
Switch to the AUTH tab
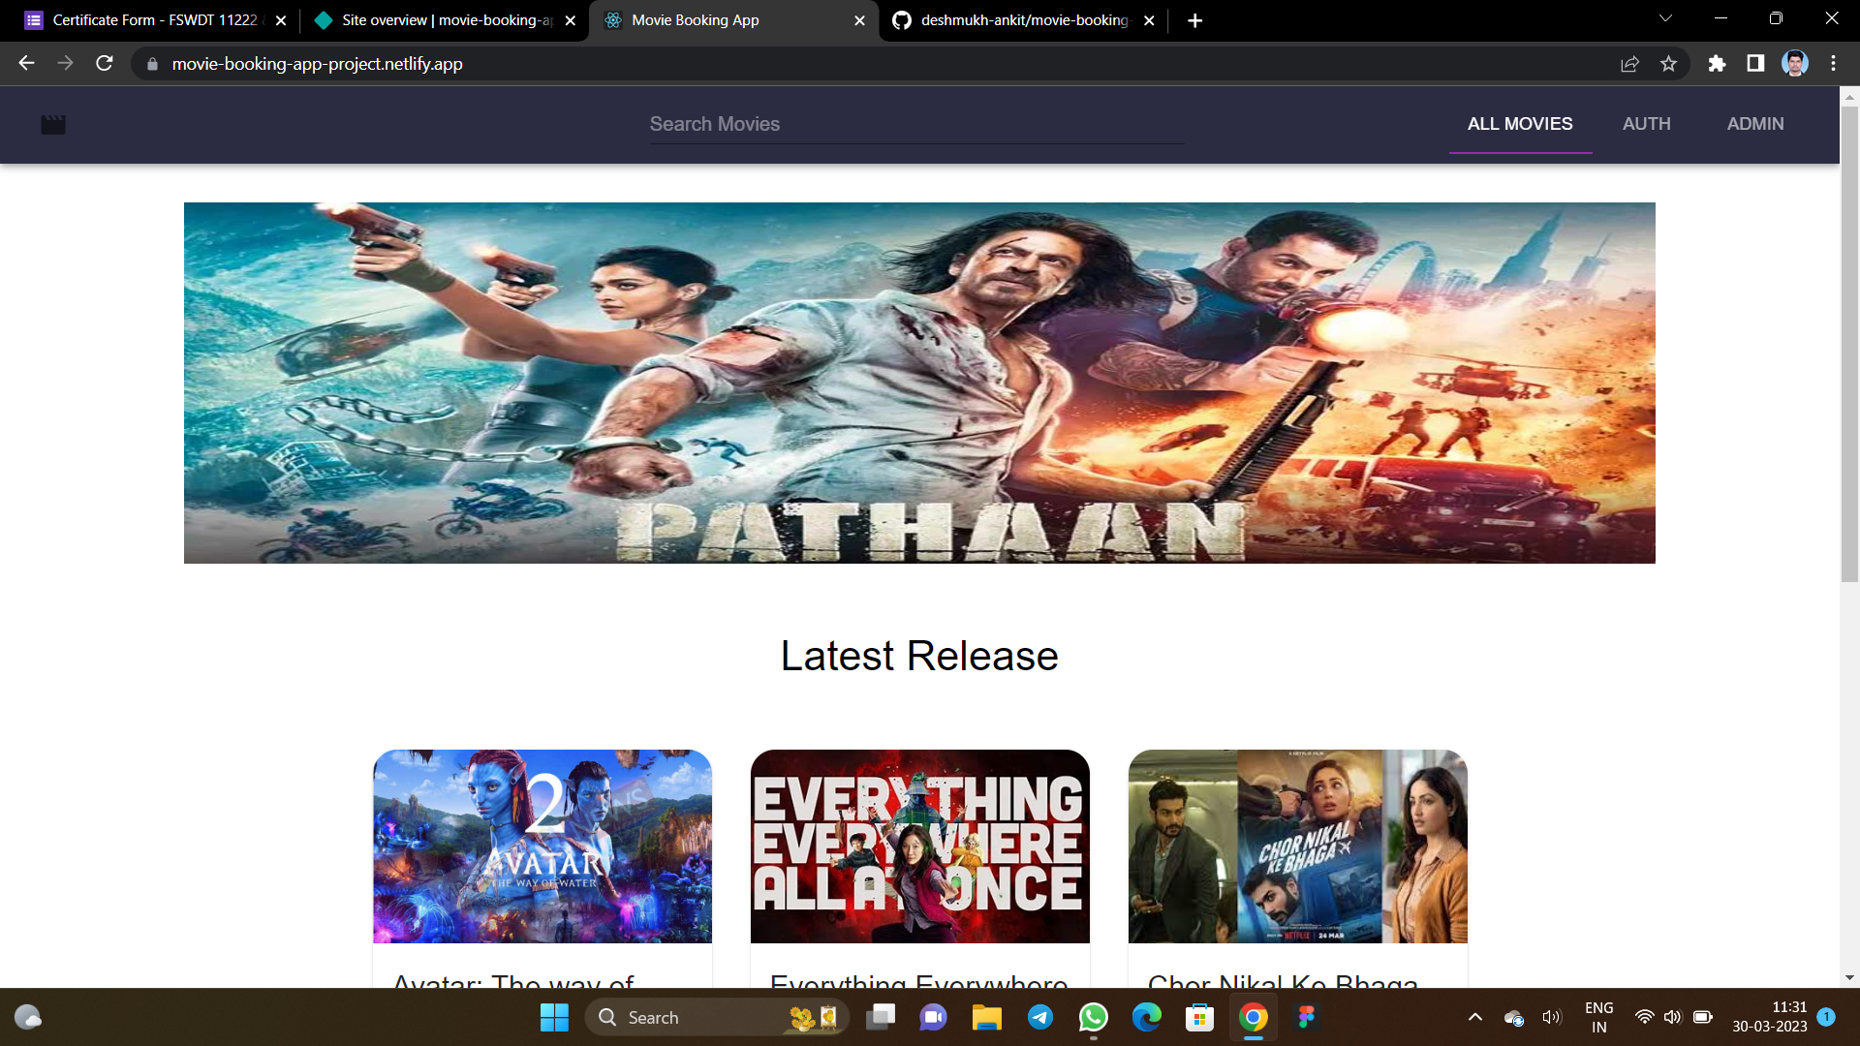click(x=1646, y=124)
